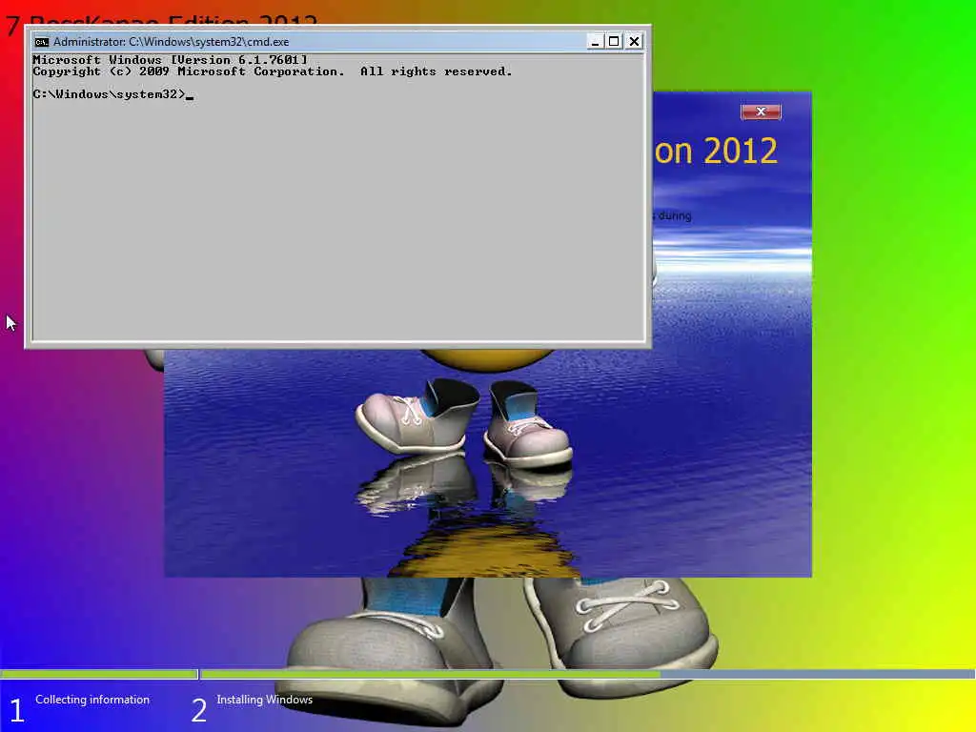
Task: Close the cmd.exe command prompt window
Action: [x=634, y=42]
